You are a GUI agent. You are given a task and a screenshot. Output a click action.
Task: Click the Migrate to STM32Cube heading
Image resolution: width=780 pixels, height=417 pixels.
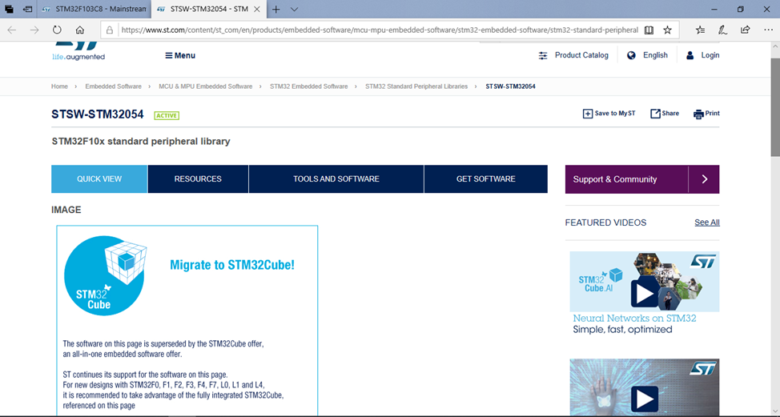tap(232, 265)
